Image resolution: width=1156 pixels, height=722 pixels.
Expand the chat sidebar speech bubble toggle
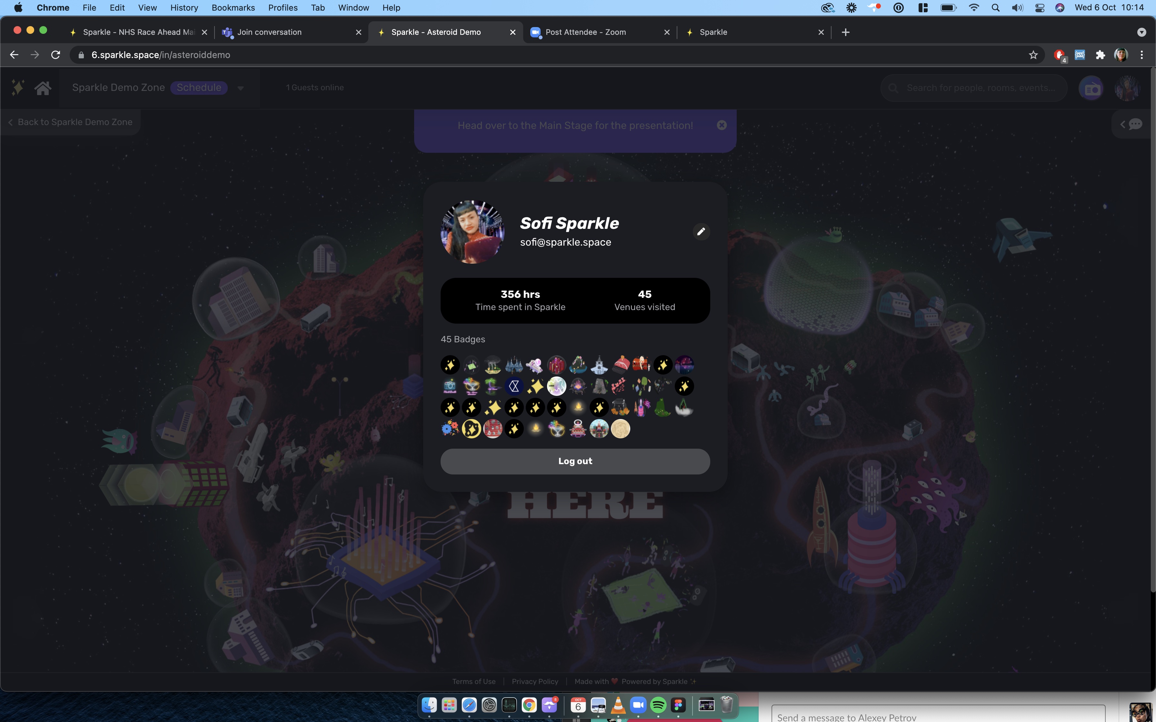coord(1131,125)
